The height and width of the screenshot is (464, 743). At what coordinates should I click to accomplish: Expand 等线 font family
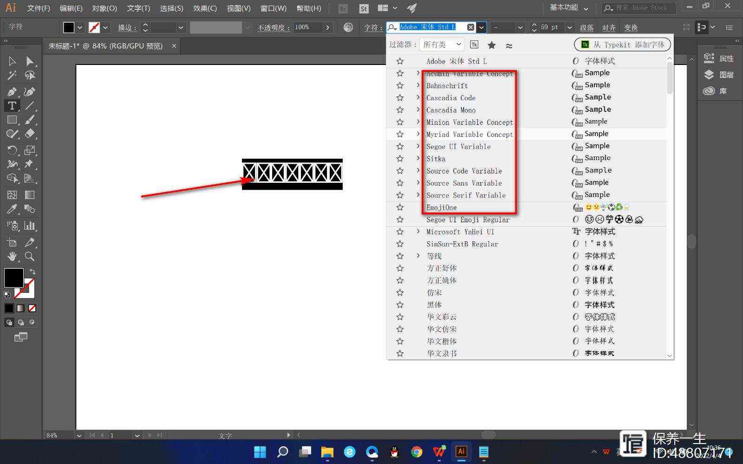point(418,255)
